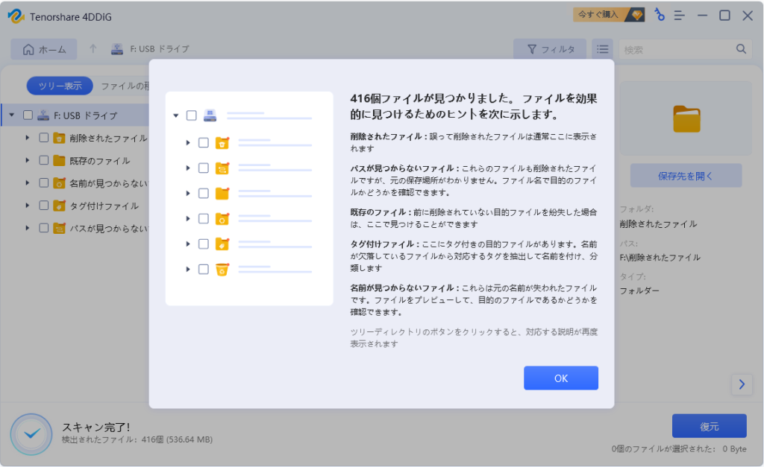Click the plain folder icon in dialog illustration
Viewport: 764px width, 467px height.
click(222, 193)
